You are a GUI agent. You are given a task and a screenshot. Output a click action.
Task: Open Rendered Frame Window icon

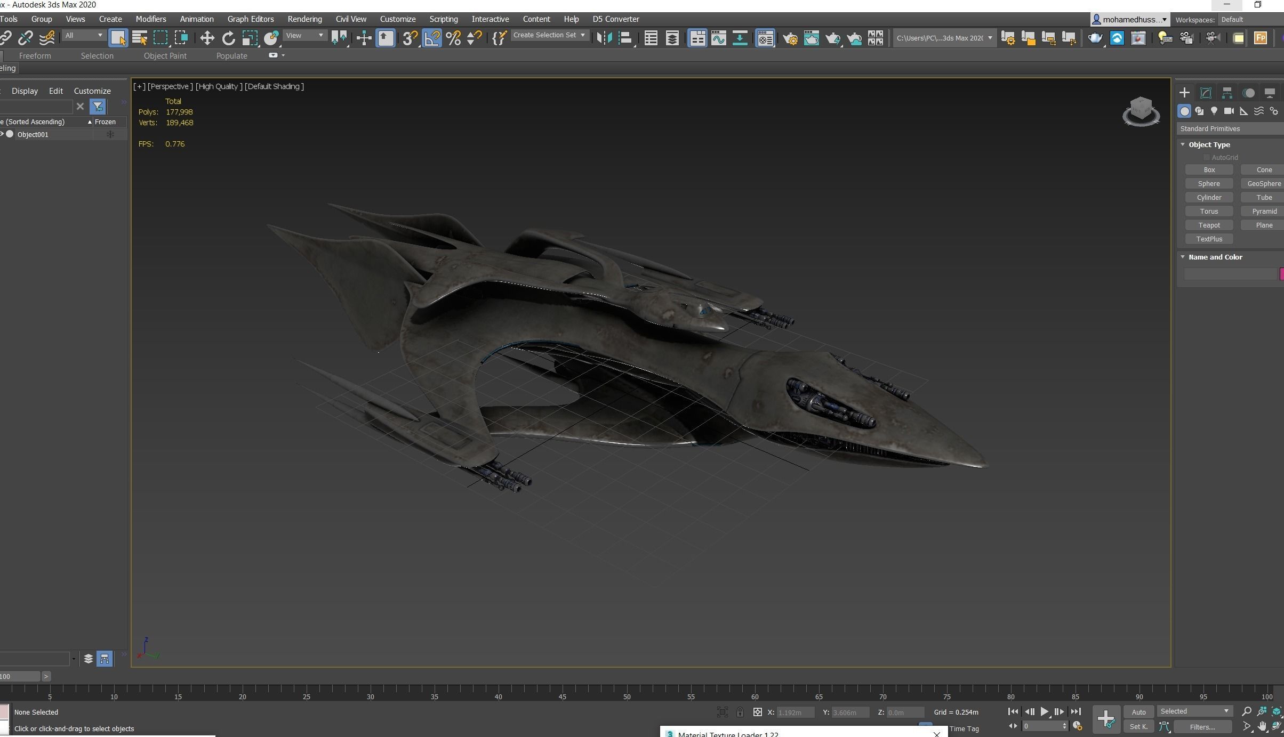(811, 38)
